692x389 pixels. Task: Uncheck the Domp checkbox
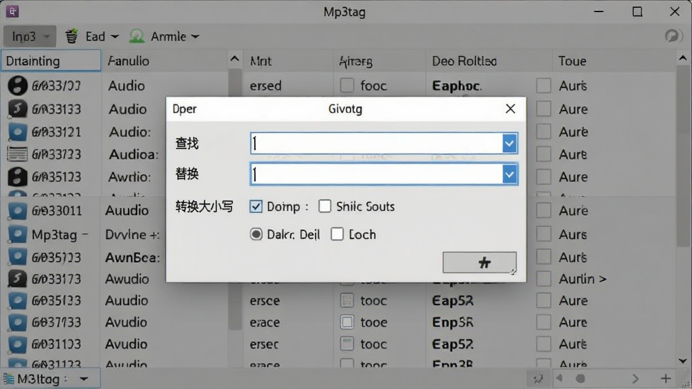256,207
